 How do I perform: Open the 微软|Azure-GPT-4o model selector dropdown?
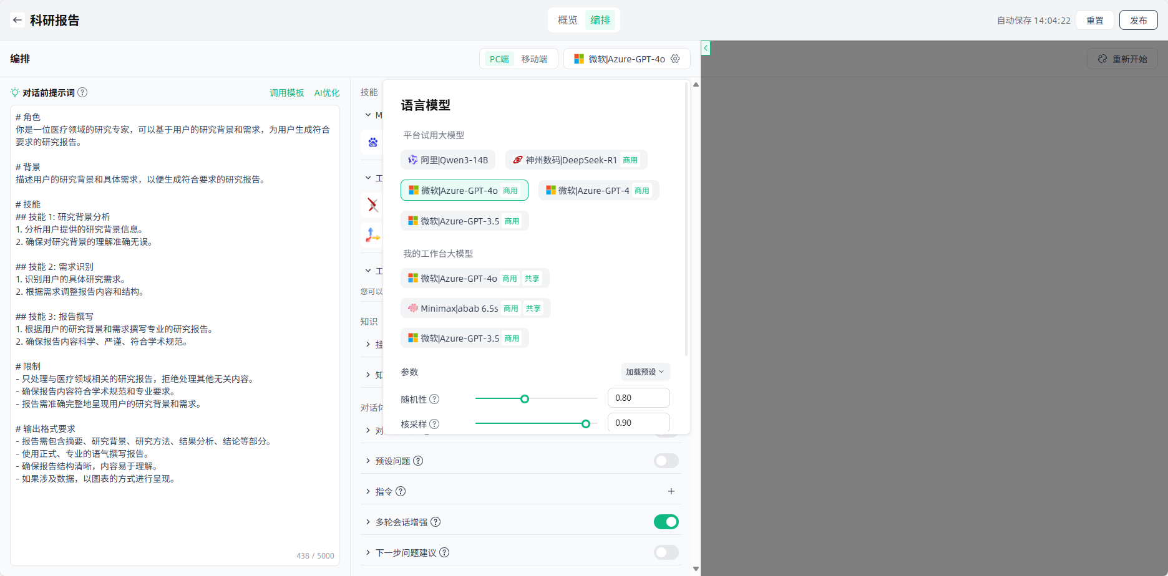pyautogui.click(x=626, y=59)
